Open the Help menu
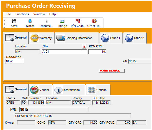 coord(52,14)
